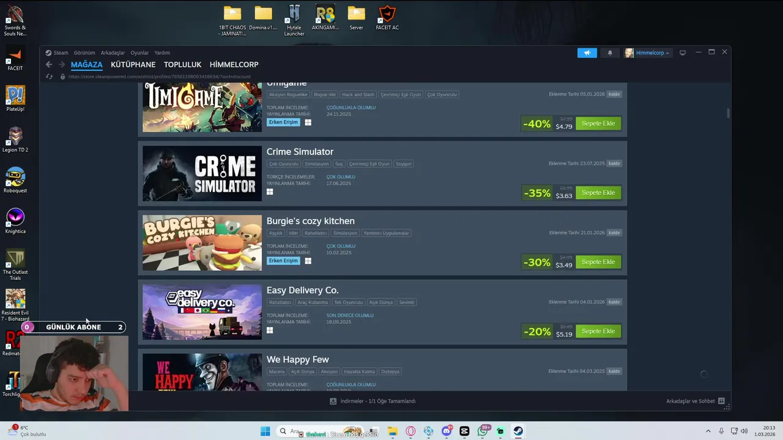Open The Outlast Trials desktop shortcut
The image size is (783, 440).
15,265
